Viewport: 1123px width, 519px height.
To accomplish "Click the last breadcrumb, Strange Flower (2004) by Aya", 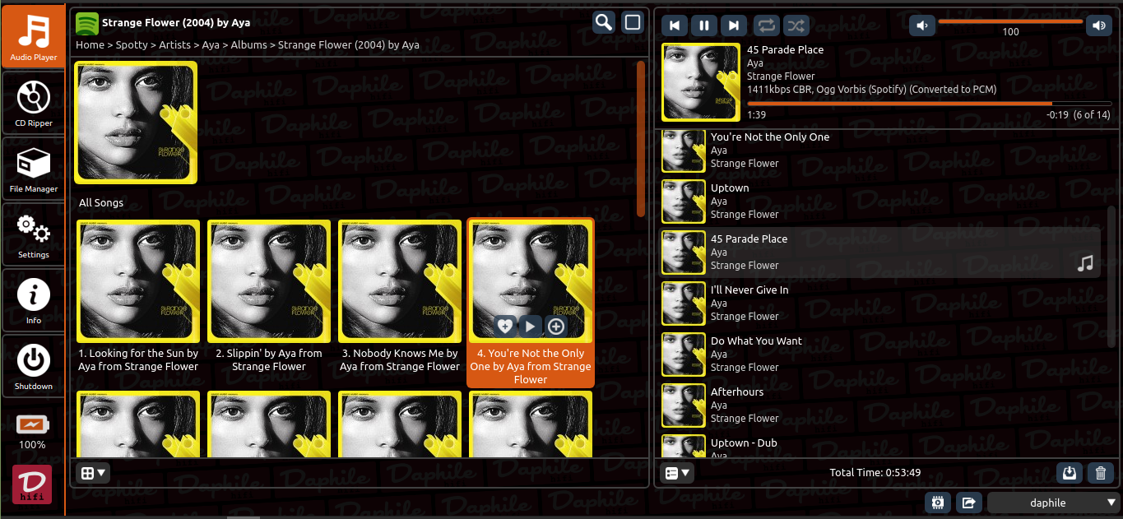I will [x=349, y=45].
